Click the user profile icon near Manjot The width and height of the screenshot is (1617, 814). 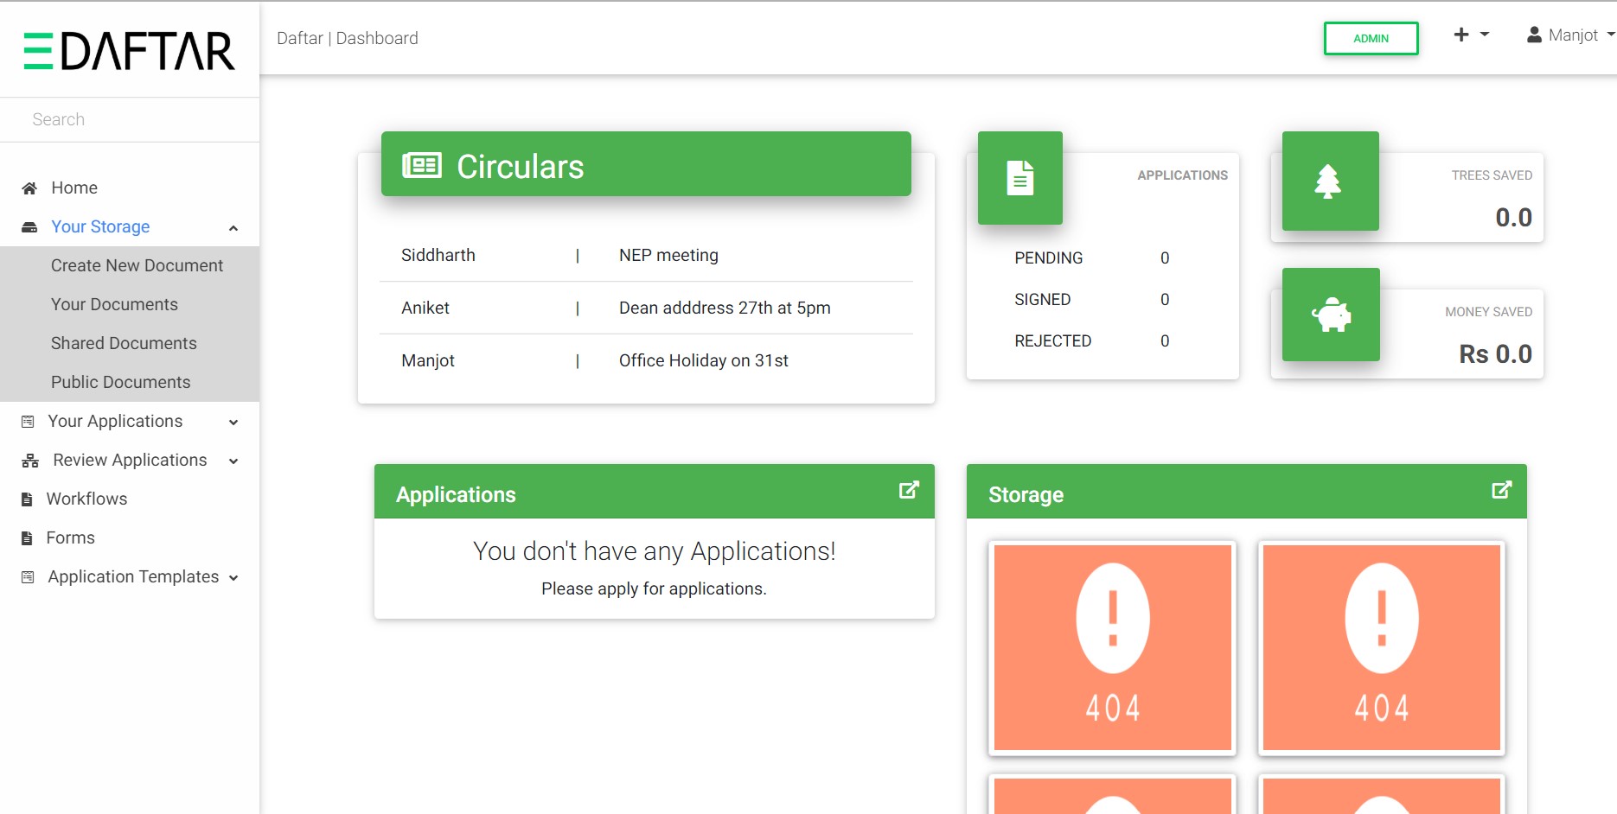tap(1534, 35)
